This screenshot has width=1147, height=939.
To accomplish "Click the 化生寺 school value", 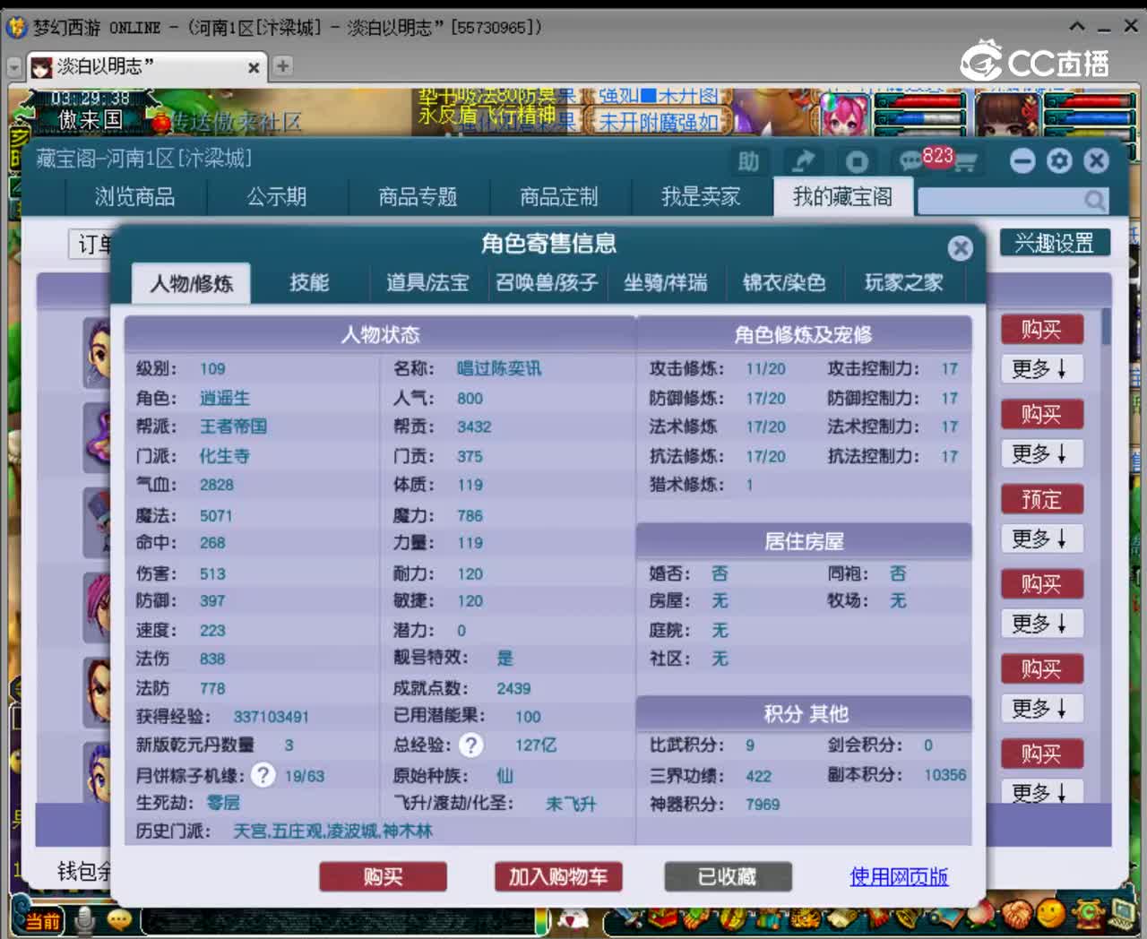I will [224, 456].
